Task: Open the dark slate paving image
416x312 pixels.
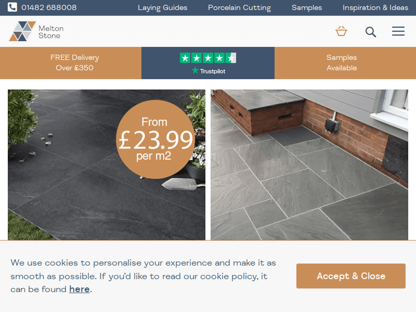Action: (x=106, y=165)
